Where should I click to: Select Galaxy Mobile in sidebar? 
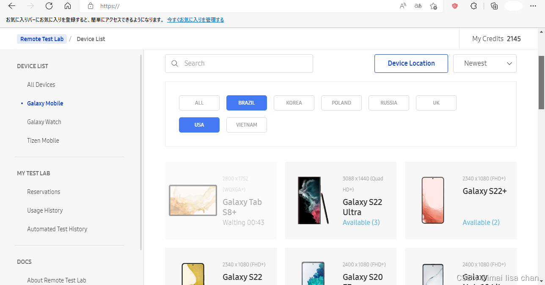(x=45, y=103)
